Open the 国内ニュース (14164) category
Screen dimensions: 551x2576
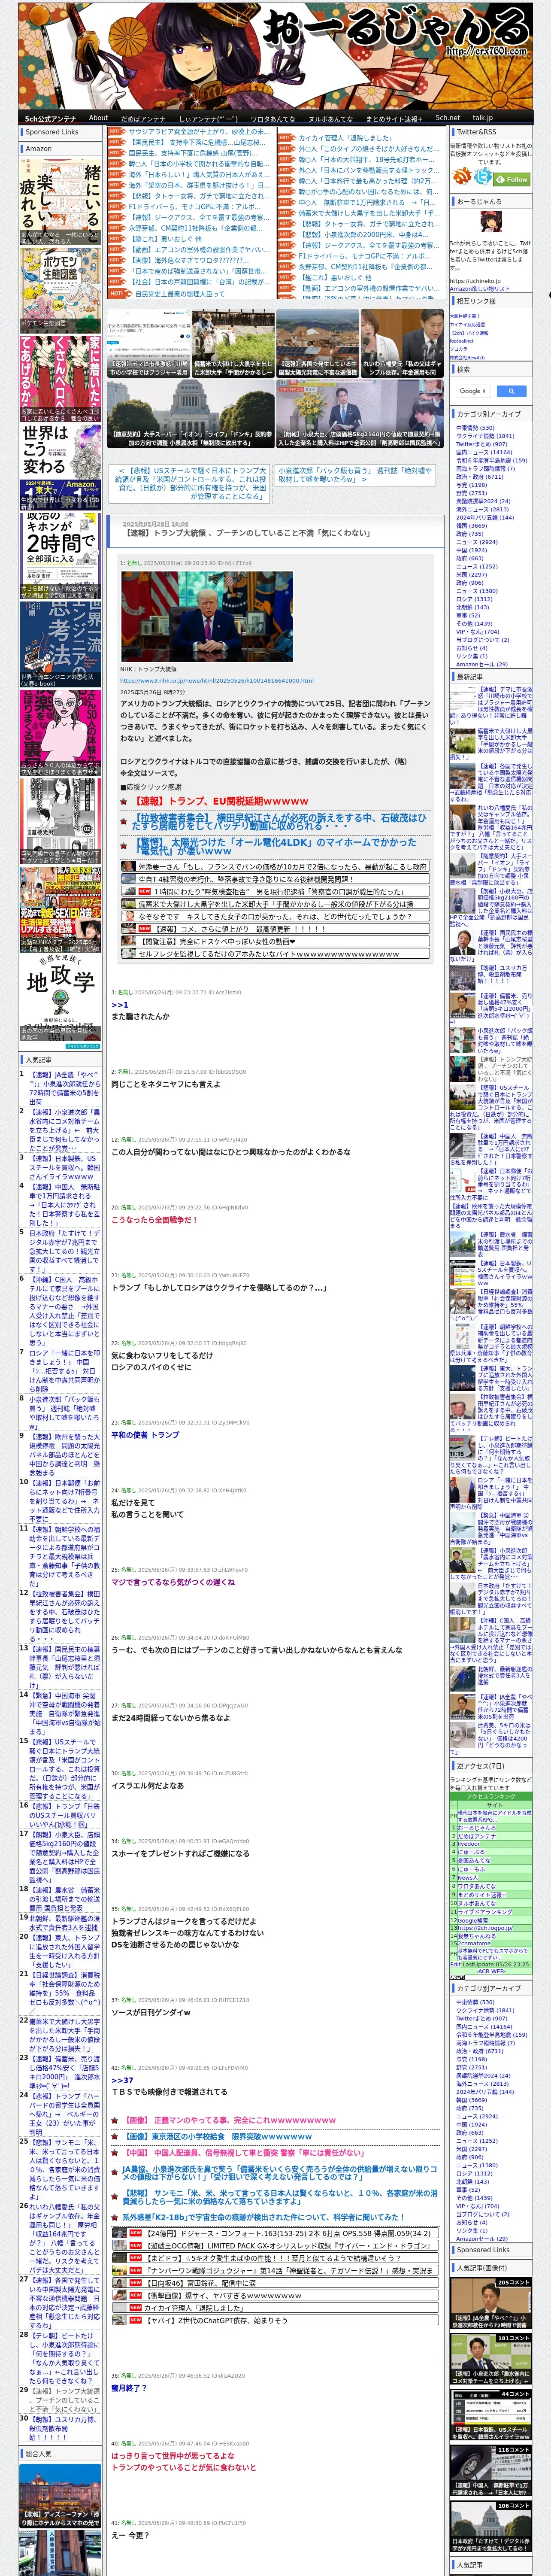click(x=484, y=452)
